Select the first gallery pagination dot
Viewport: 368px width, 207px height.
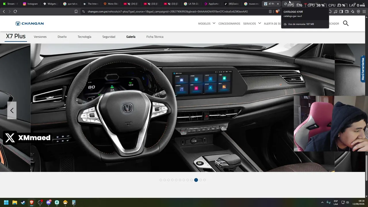pos(161,180)
